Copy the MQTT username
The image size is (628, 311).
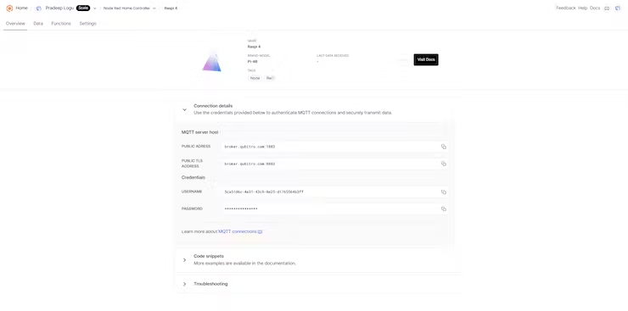click(443, 192)
